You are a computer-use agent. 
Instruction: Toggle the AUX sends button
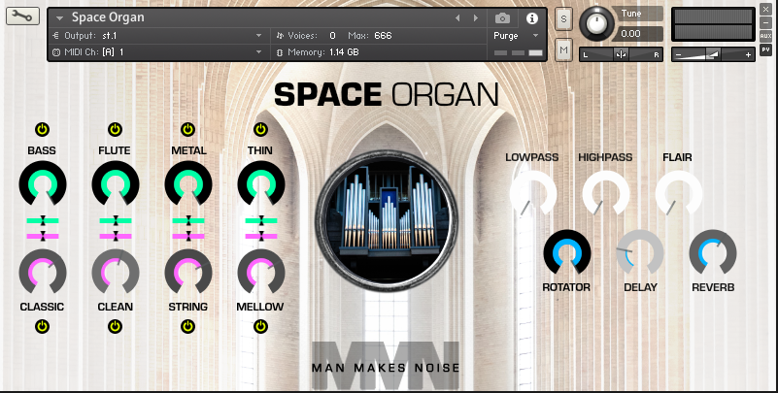pyautogui.click(x=765, y=36)
